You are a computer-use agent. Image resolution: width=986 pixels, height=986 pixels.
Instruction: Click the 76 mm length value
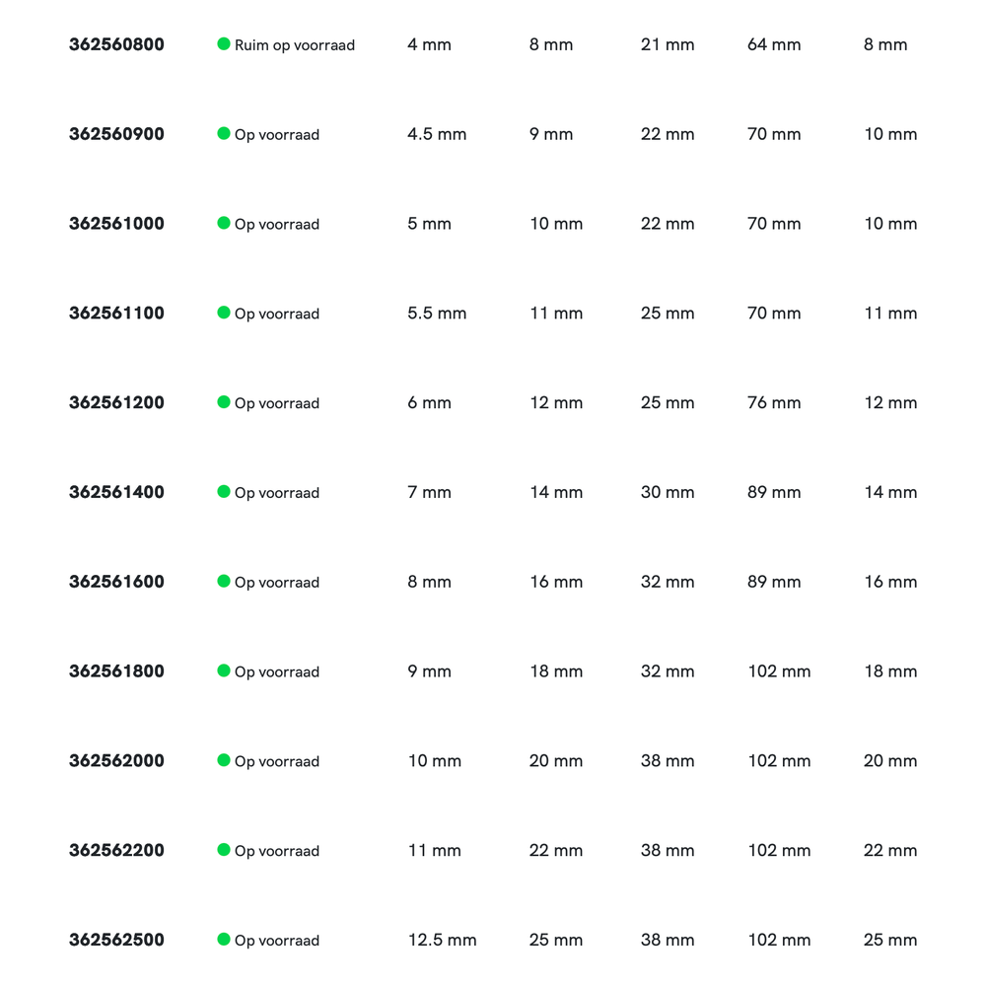click(774, 402)
